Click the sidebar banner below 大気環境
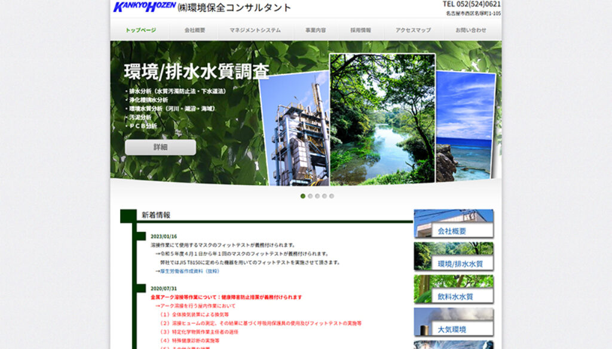The height and width of the screenshot is (349, 612). (452, 346)
